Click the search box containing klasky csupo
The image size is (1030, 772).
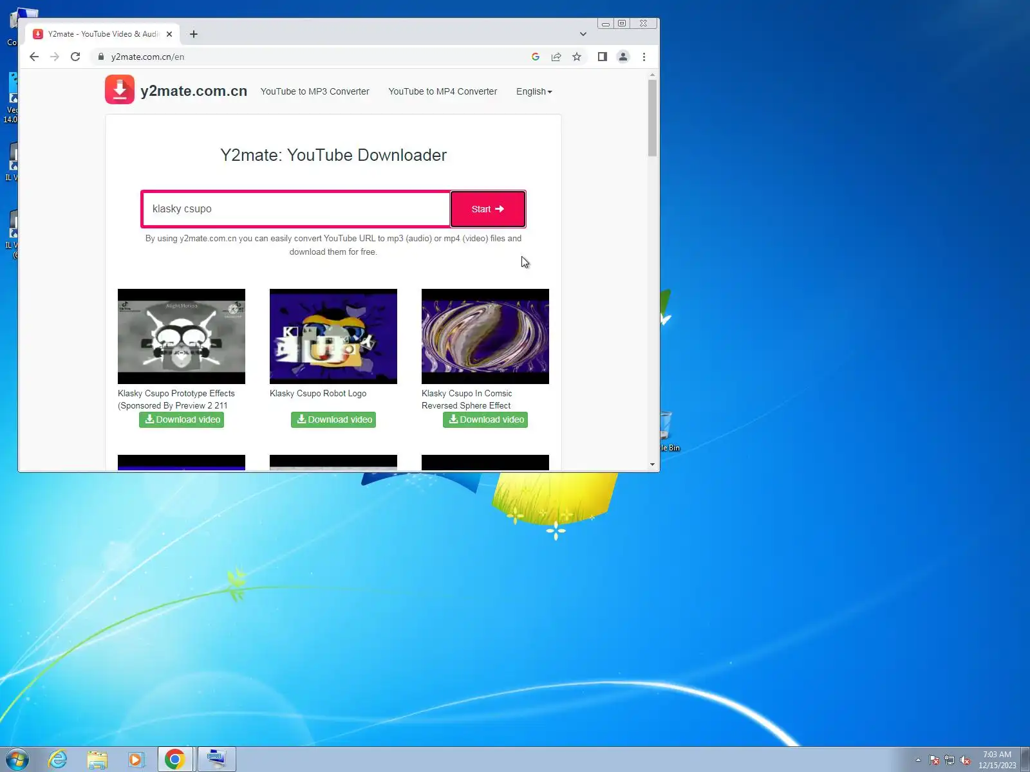[296, 209]
